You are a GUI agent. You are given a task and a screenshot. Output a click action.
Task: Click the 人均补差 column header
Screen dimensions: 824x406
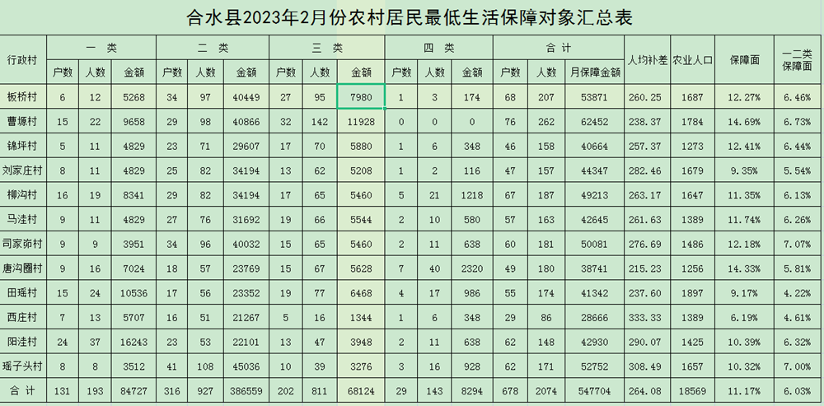[647, 60]
